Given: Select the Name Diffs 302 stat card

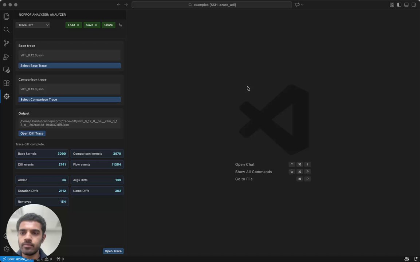Looking at the screenshot, I should click(97, 191).
